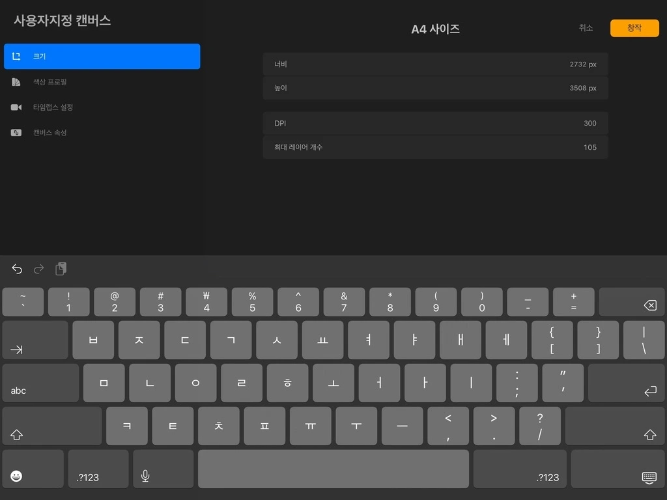Image resolution: width=667 pixels, height=500 pixels.
Task: Edit the DPI value field
Action: (x=435, y=123)
